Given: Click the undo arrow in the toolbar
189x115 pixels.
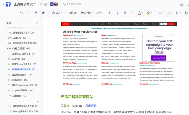Looking at the screenshot, I should click(x=21, y=13).
